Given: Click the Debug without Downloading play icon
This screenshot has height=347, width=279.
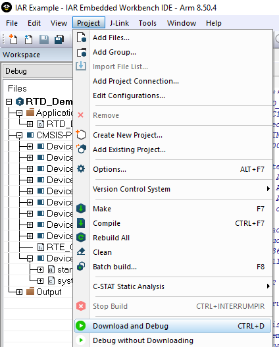Looking at the screenshot, I should pos(81,340).
